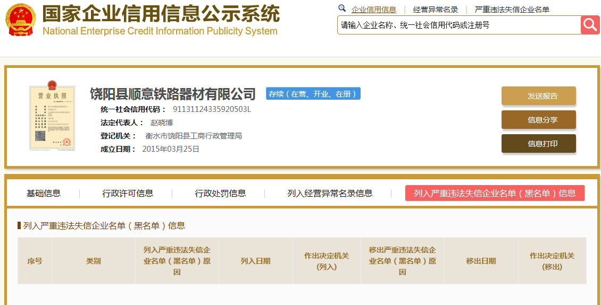Click the 序号 column header
Screen dimensions: 601x305
35,261
